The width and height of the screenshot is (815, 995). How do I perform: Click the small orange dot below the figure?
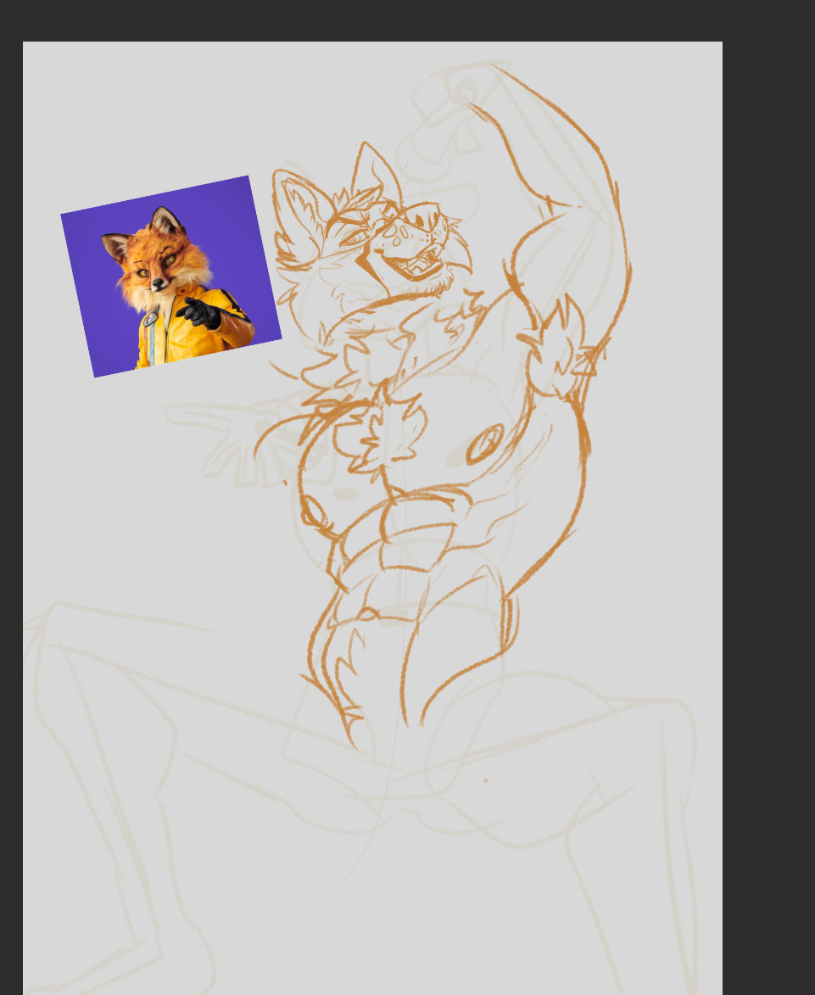point(485,780)
